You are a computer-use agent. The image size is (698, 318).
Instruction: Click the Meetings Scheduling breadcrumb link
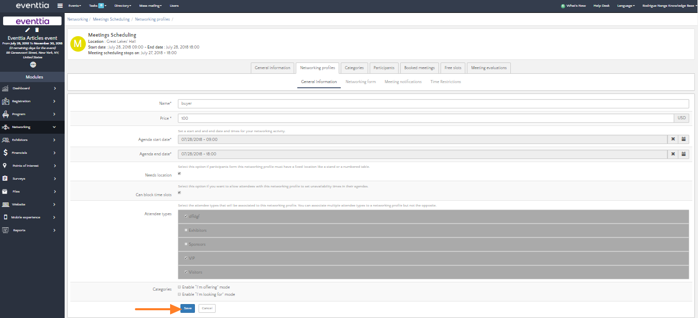(x=111, y=19)
